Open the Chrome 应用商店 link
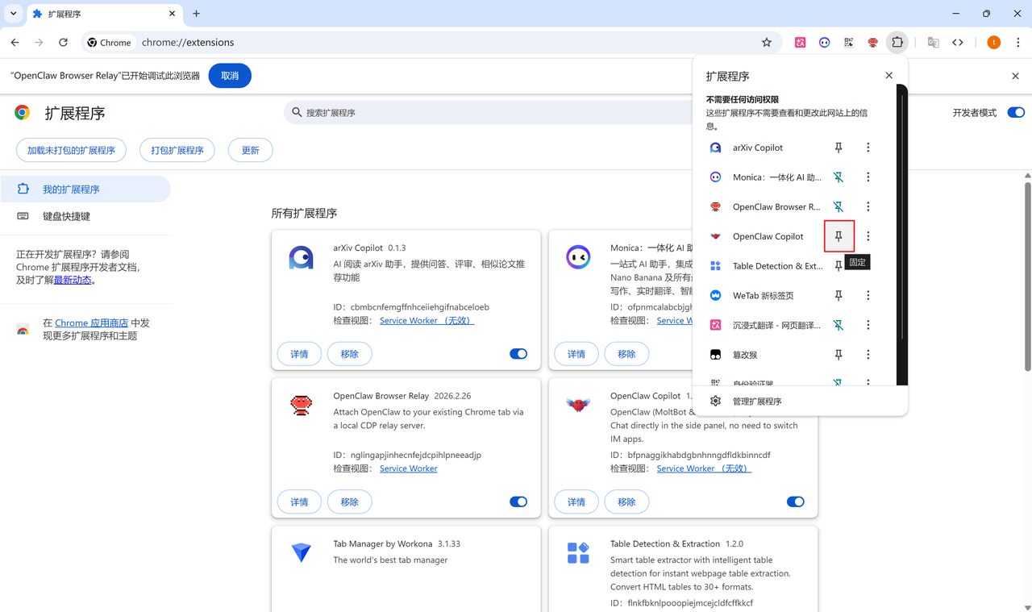The image size is (1032, 612). click(x=91, y=323)
